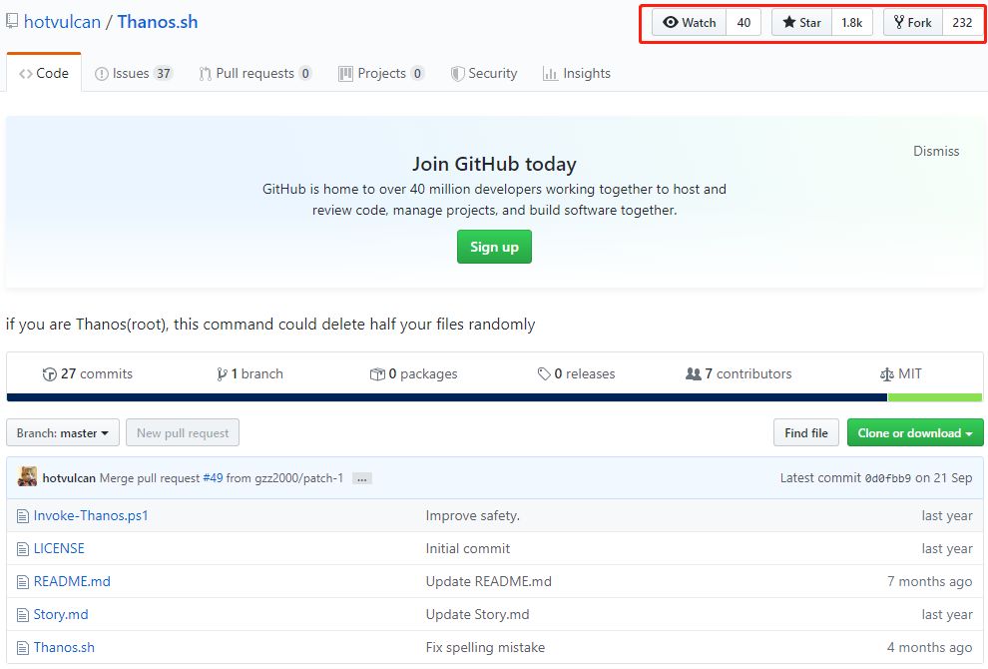Click the package box icon beside 0 packages
This screenshot has width=988, height=669.
377,373
